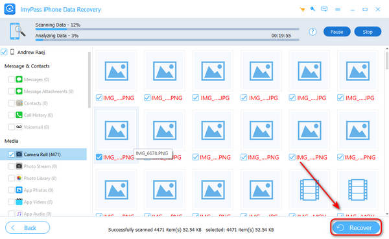Click the imyPass app logo icon
This screenshot has width=389, height=239.
10,9
